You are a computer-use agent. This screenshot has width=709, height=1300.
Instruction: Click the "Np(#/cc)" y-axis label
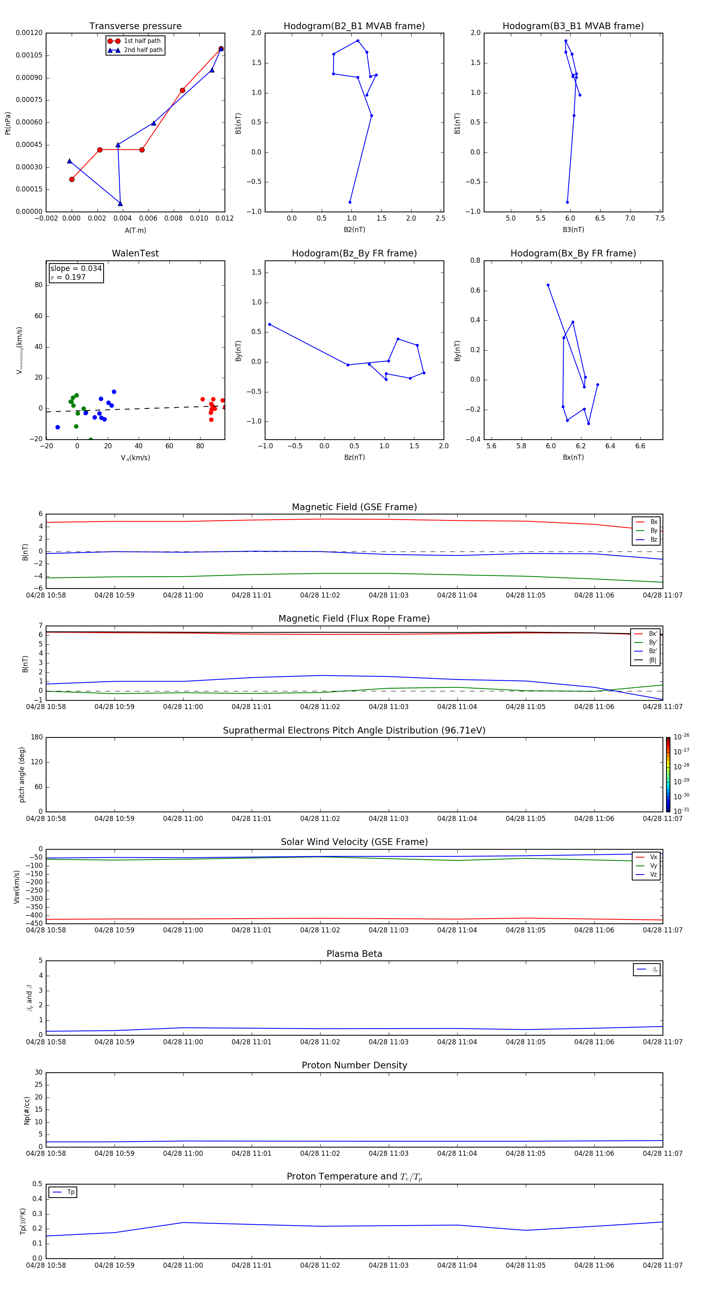[x=27, y=1110]
